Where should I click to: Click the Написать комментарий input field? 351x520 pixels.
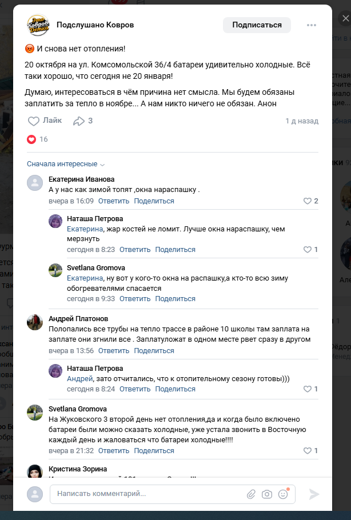149,494
